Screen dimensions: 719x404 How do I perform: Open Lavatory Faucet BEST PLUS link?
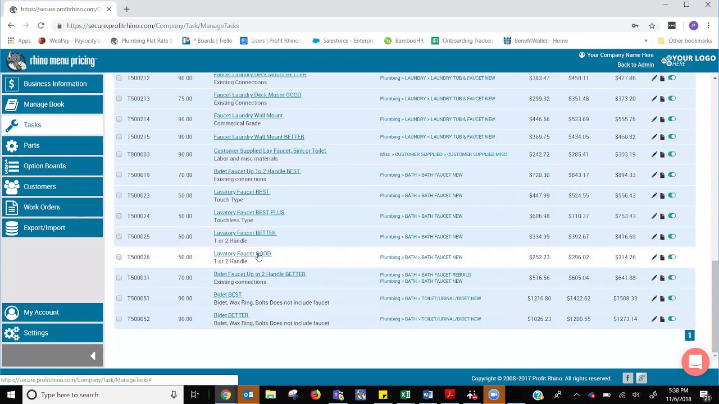[249, 213]
